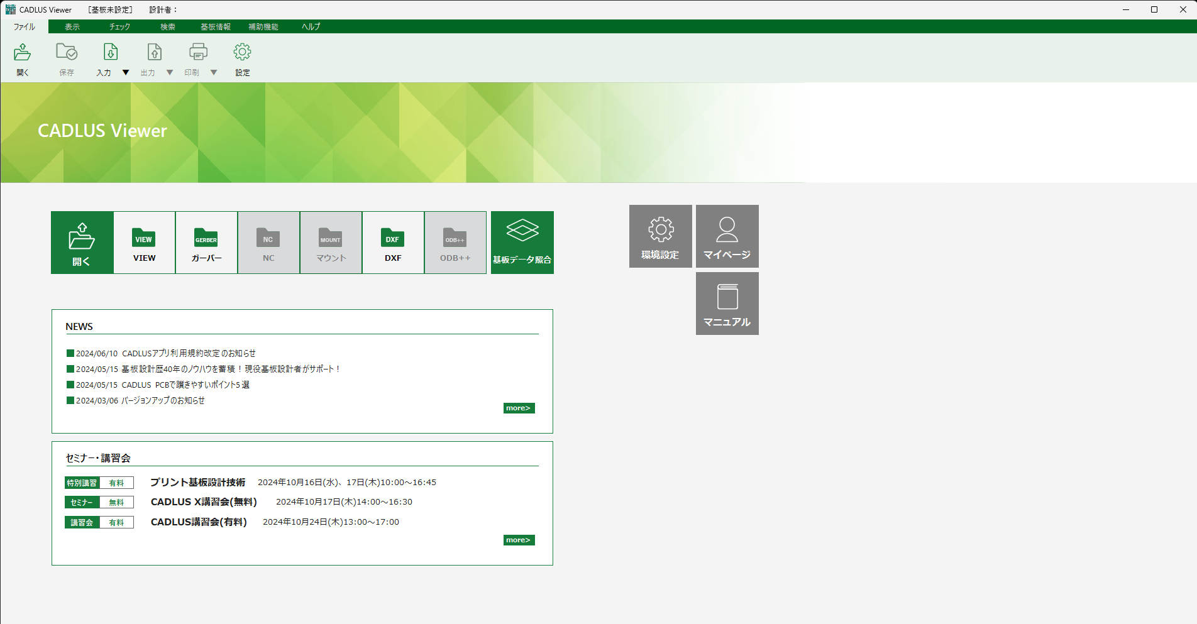The width and height of the screenshot is (1197, 624).
Task: Select the VIEW file tile
Action: click(x=145, y=243)
